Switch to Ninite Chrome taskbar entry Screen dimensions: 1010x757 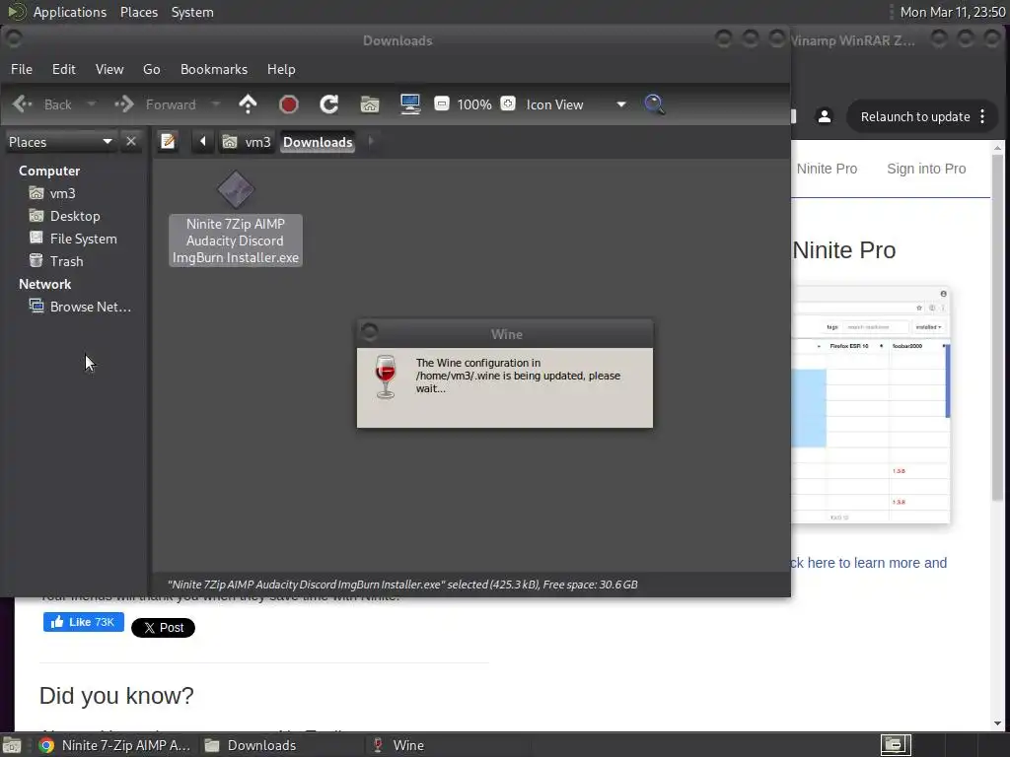coord(114,745)
